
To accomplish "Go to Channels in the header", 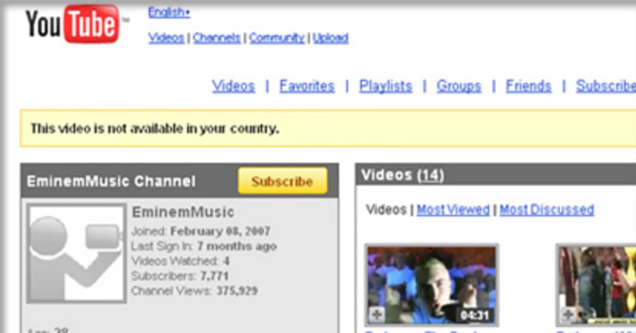I will pyautogui.click(x=216, y=38).
